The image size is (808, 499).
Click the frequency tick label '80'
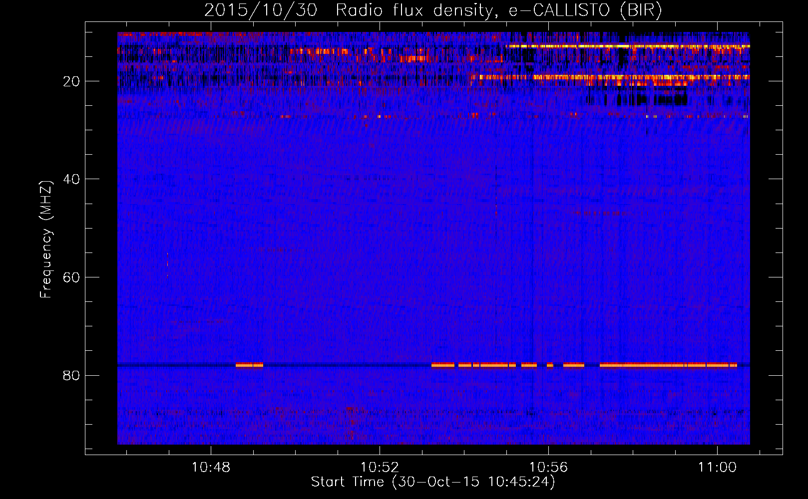pos(71,375)
